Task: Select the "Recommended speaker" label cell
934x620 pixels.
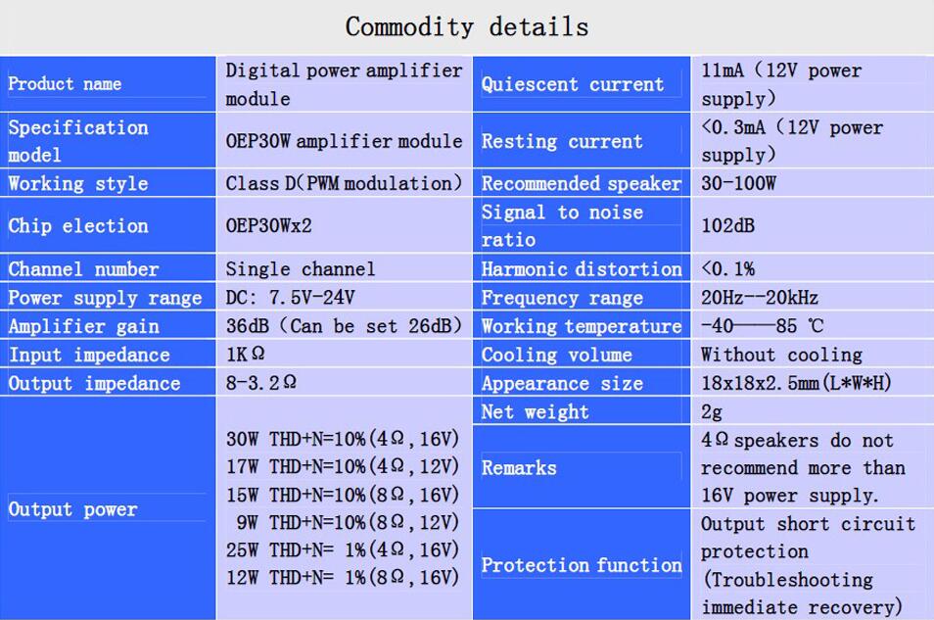Action: click(582, 183)
